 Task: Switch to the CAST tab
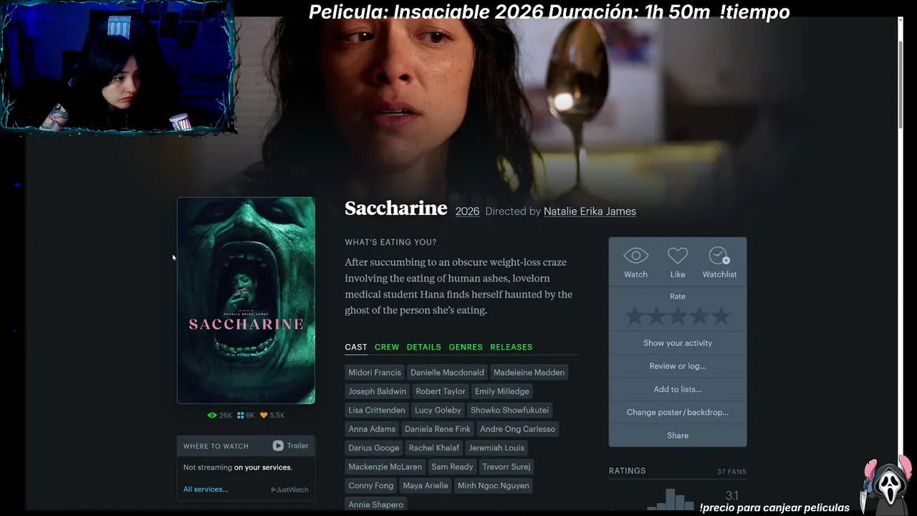pos(356,347)
